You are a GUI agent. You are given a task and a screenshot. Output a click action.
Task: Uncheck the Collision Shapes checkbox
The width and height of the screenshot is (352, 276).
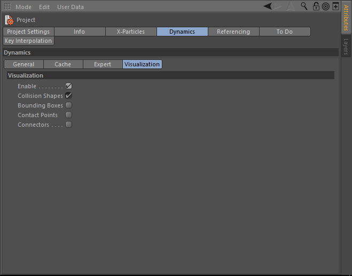[x=69, y=96]
